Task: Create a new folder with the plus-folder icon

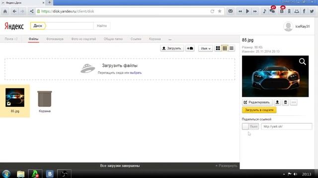Action: (x=190, y=48)
